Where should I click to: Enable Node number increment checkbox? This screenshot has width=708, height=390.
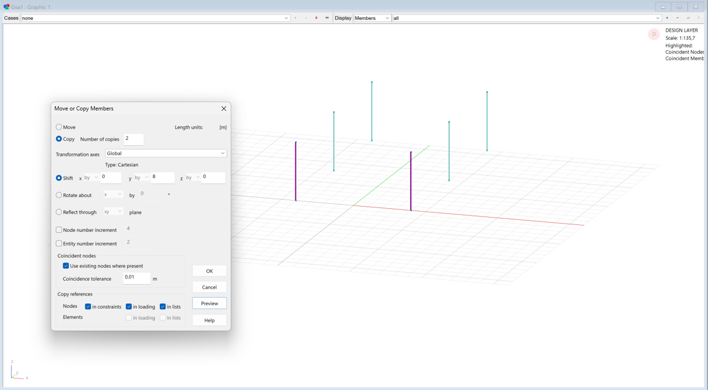(x=59, y=230)
